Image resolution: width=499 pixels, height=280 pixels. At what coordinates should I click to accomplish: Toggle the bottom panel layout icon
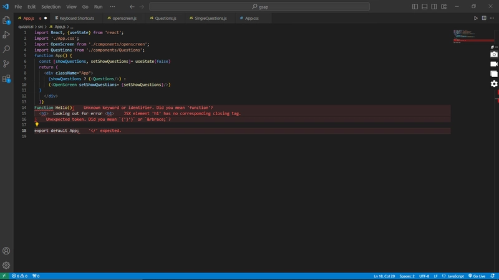(x=425, y=6)
